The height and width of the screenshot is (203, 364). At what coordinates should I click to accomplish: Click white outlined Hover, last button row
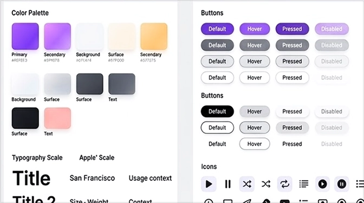pyautogui.click(x=255, y=144)
